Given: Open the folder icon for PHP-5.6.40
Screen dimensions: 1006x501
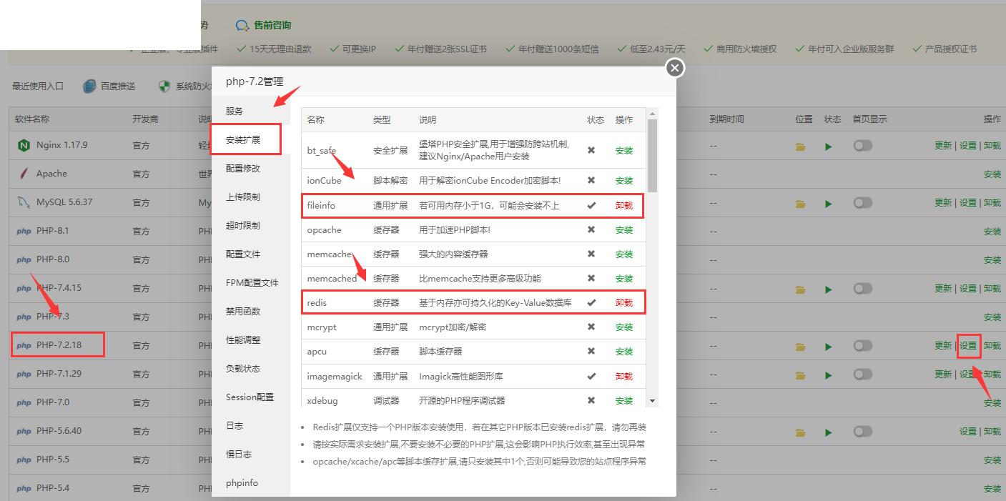Looking at the screenshot, I should click(x=800, y=432).
